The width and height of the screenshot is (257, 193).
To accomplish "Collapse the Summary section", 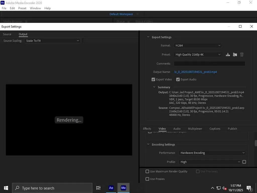I will 154,87.
